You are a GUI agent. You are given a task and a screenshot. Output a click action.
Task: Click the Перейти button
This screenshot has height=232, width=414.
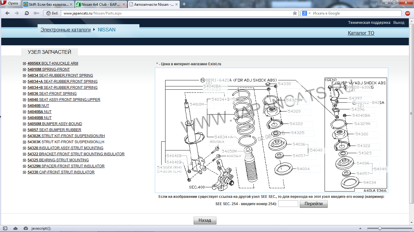314,204
